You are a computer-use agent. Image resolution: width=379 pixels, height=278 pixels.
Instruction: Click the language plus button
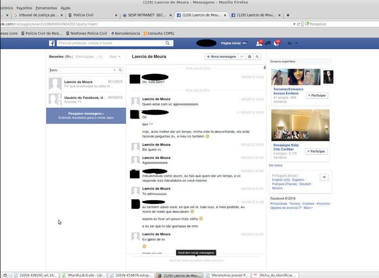tap(324, 177)
